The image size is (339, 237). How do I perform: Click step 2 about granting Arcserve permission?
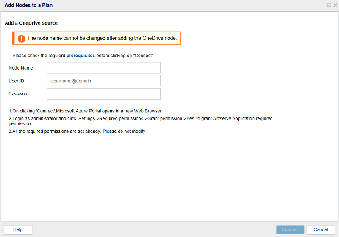coord(141,121)
